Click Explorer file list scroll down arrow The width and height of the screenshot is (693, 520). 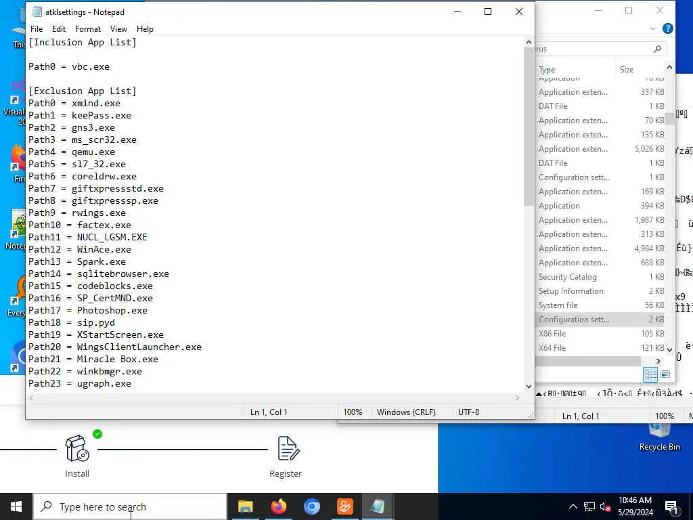click(x=669, y=349)
